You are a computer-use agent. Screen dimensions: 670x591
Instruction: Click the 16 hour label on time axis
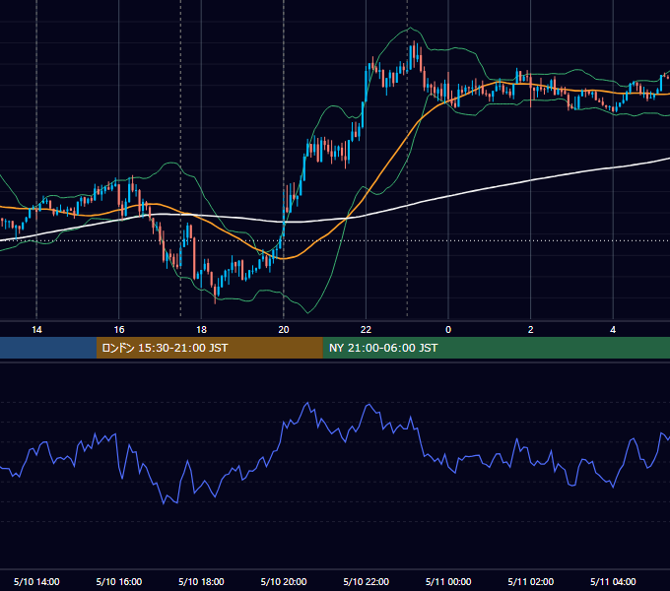pyautogui.click(x=119, y=330)
